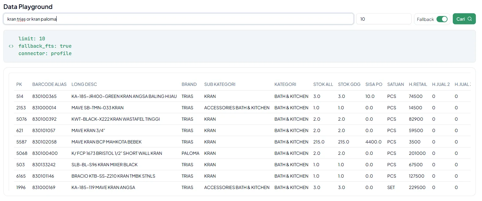Click PK value 6165
Screen dimensions: 482x201
[x=21, y=176]
